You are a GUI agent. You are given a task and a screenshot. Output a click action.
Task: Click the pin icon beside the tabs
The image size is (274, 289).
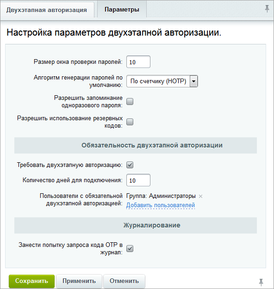[267, 9]
